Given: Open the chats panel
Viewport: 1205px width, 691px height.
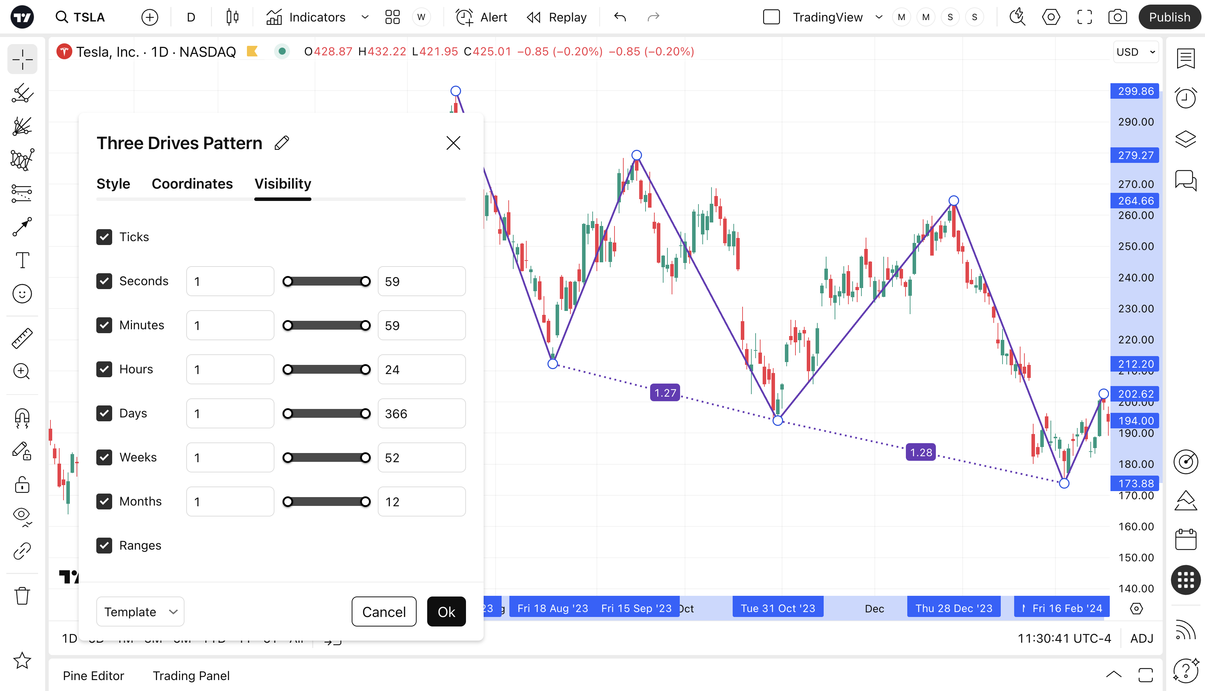Looking at the screenshot, I should [x=1186, y=180].
